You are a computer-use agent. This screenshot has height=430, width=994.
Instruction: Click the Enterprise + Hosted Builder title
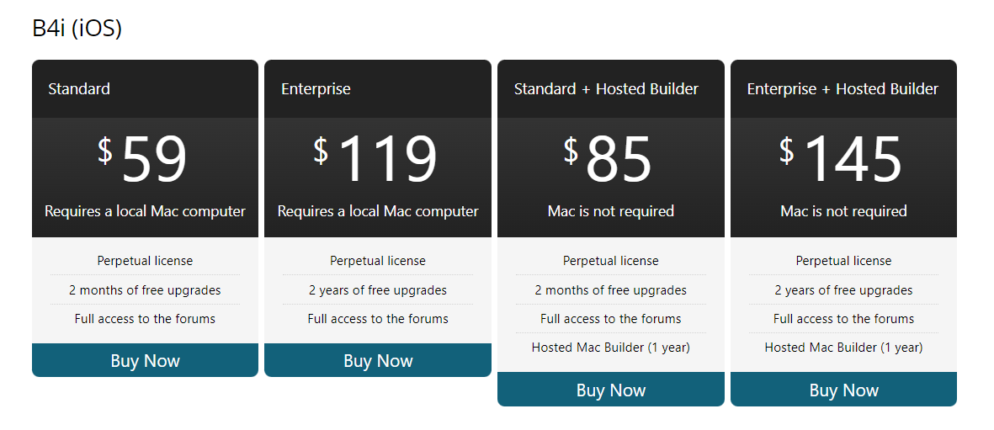tap(843, 88)
